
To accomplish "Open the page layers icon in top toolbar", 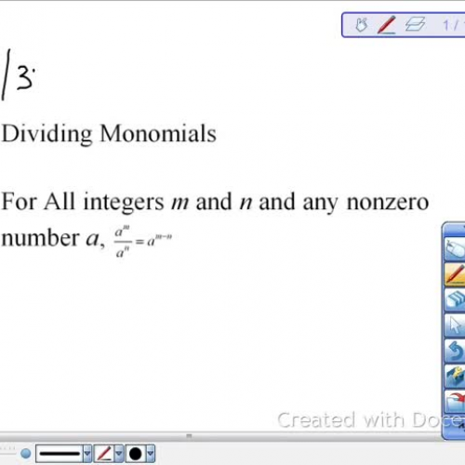I will (x=415, y=24).
